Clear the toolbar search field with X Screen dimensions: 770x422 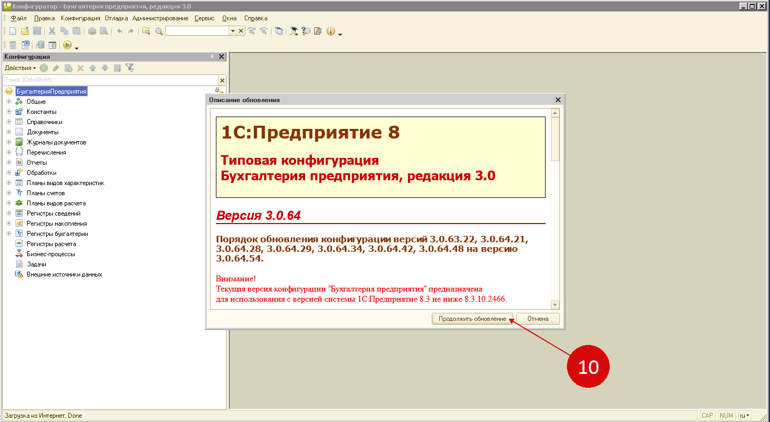pyautogui.click(x=241, y=31)
